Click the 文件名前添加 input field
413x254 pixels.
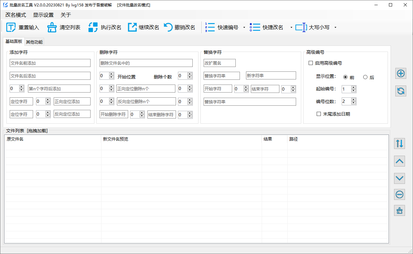click(50, 63)
